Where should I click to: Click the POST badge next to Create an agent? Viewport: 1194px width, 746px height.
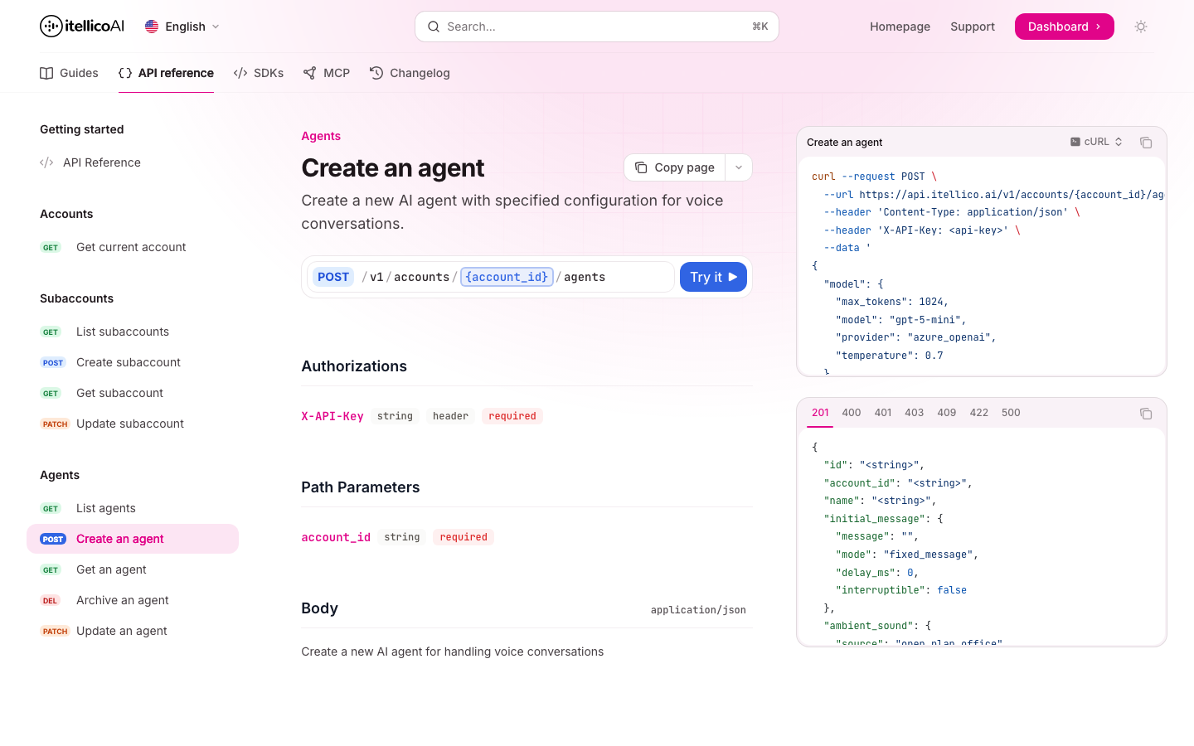pyautogui.click(x=52, y=539)
